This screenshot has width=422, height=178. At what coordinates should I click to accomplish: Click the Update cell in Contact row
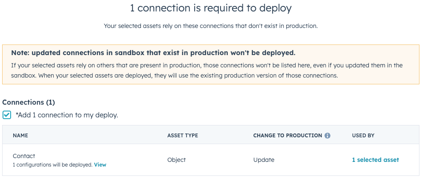(264, 160)
